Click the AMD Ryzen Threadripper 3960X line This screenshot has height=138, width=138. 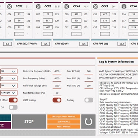(118, 71)
